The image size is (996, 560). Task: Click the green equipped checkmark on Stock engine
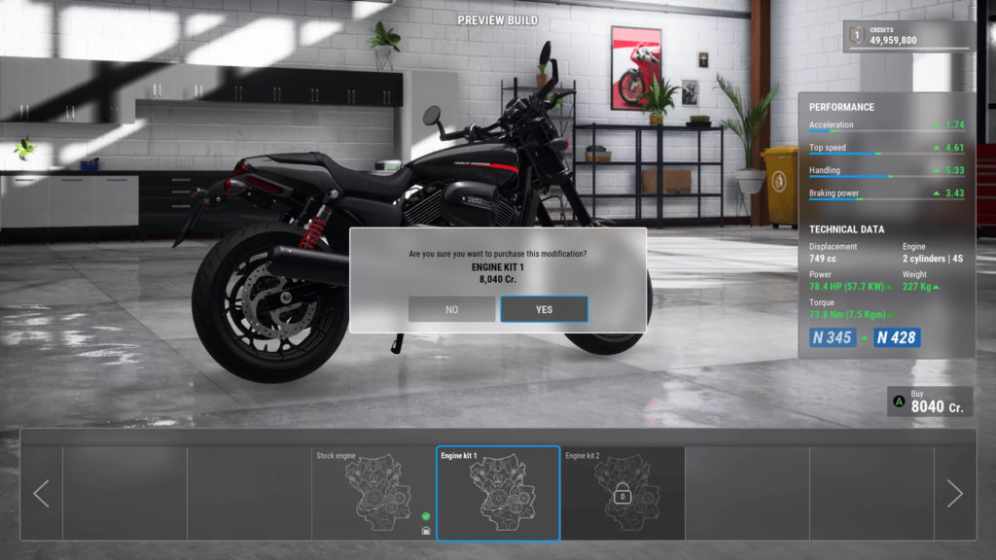[426, 516]
